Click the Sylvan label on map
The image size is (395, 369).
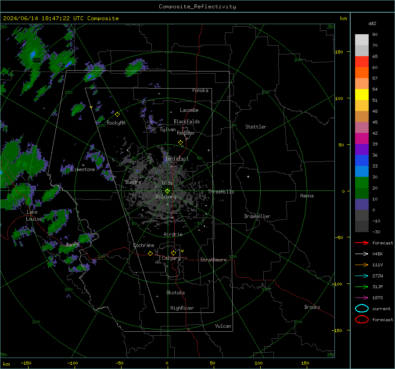click(168, 130)
